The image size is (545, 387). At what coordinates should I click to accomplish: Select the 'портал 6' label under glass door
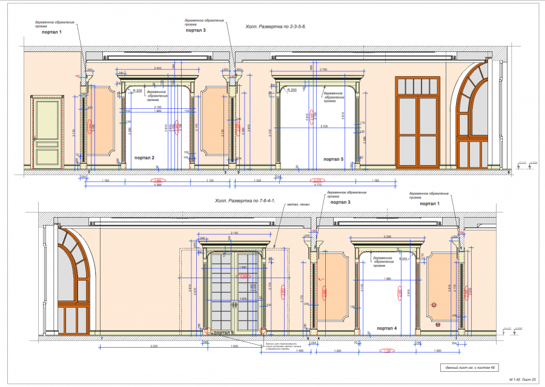click(223, 332)
